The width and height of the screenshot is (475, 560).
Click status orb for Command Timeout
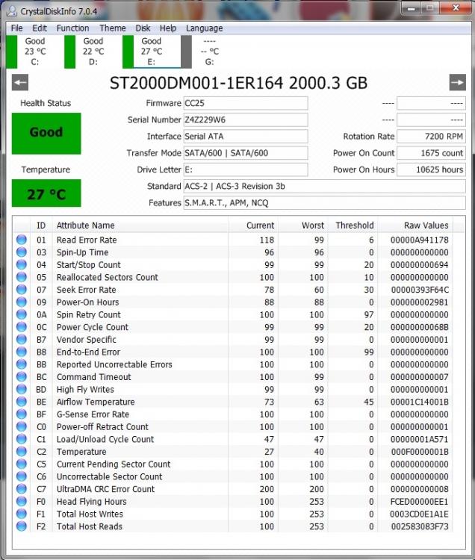pyautogui.click(x=22, y=377)
